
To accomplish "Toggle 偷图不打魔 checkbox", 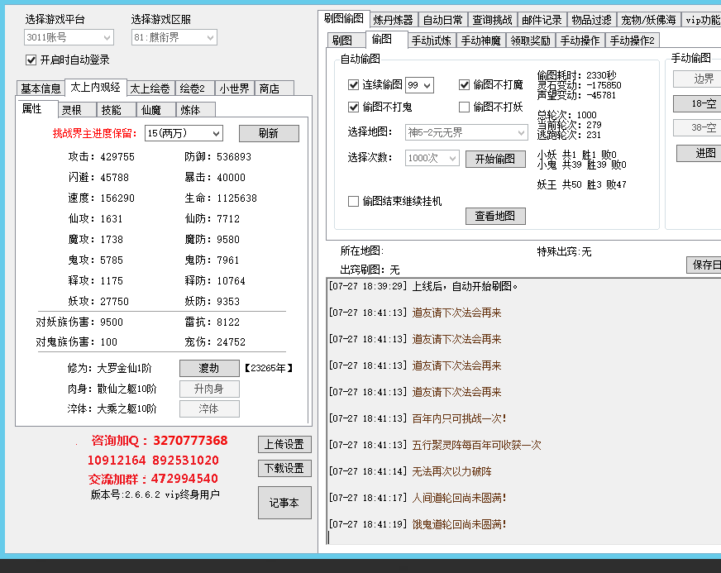I will pyautogui.click(x=464, y=85).
